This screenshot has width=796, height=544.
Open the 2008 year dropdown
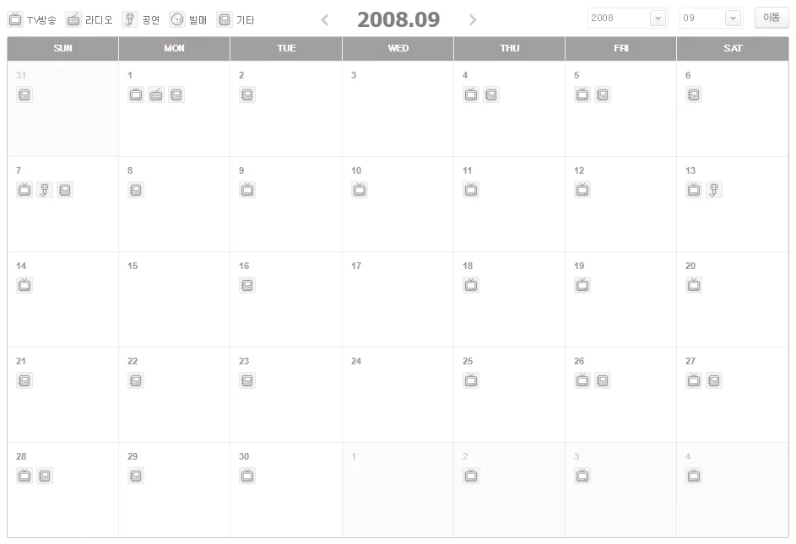pos(627,19)
